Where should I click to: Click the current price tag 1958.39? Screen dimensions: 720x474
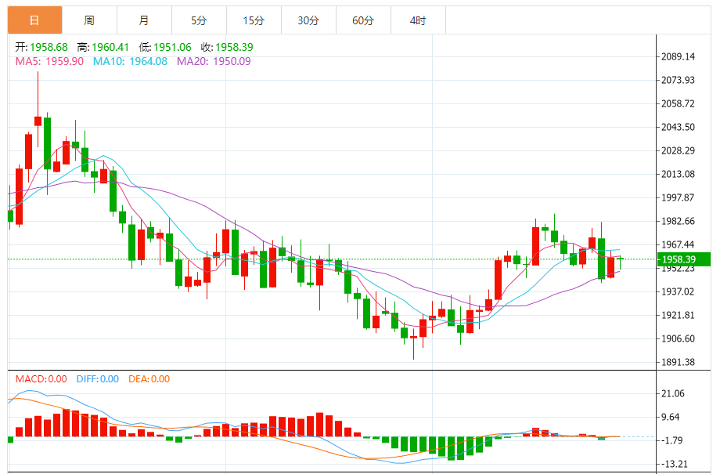point(684,259)
